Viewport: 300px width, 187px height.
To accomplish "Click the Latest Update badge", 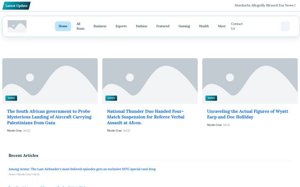I will click(x=16, y=6).
